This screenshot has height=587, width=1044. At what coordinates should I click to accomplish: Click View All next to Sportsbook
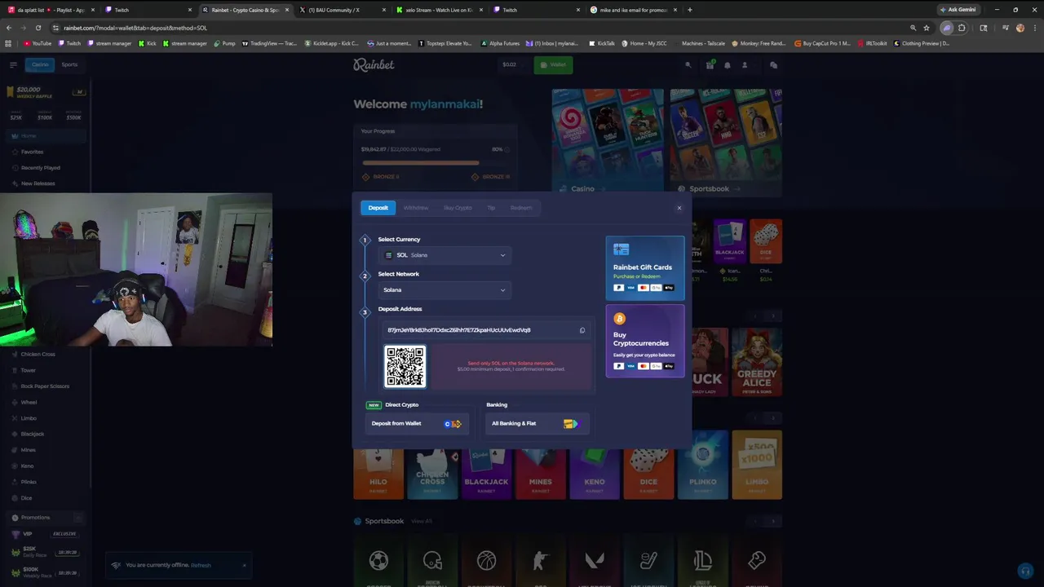[x=422, y=521]
